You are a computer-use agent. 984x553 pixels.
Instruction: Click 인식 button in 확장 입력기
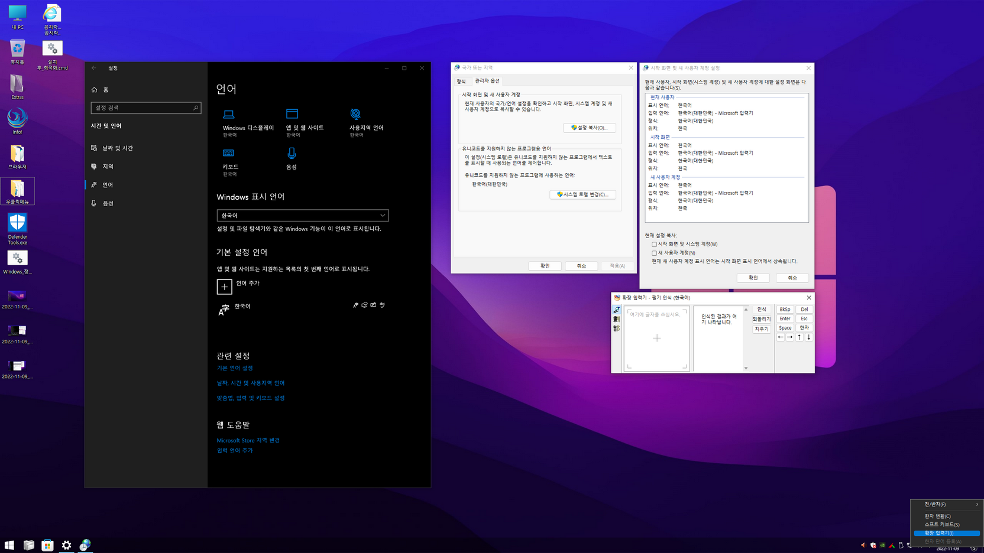(762, 310)
